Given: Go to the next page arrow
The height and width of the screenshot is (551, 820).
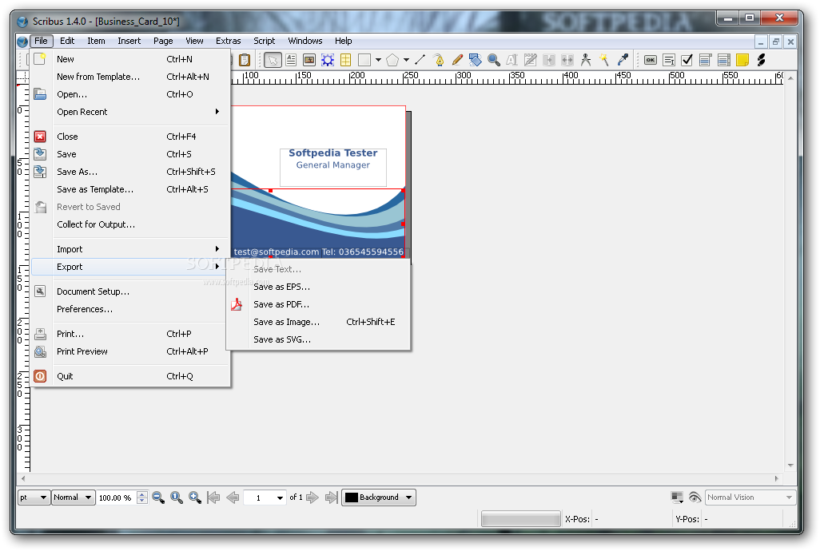Looking at the screenshot, I should [312, 497].
